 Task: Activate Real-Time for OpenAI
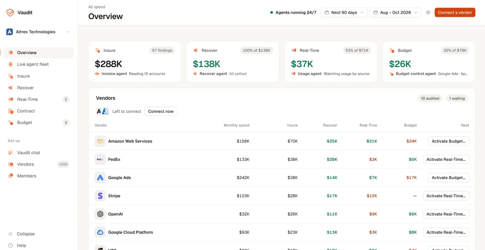pos(446,214)
